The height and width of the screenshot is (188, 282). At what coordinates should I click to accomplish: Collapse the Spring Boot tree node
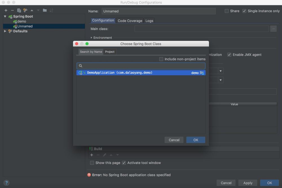[x=5, y=16]
